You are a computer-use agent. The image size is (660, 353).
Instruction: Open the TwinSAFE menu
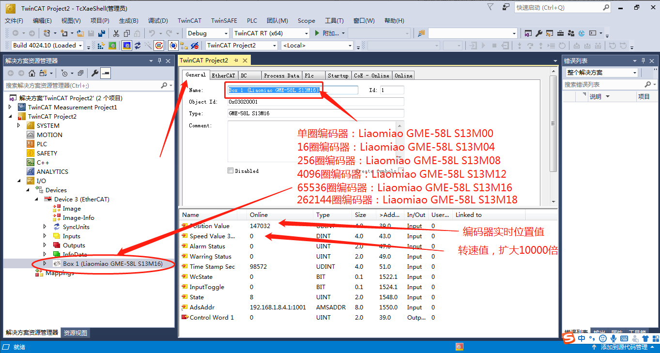pyautogui.click(x=224, y=21)
